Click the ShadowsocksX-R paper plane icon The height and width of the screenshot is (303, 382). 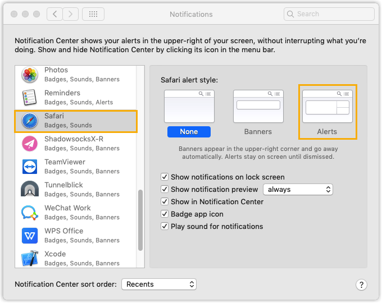coord(30,144)
